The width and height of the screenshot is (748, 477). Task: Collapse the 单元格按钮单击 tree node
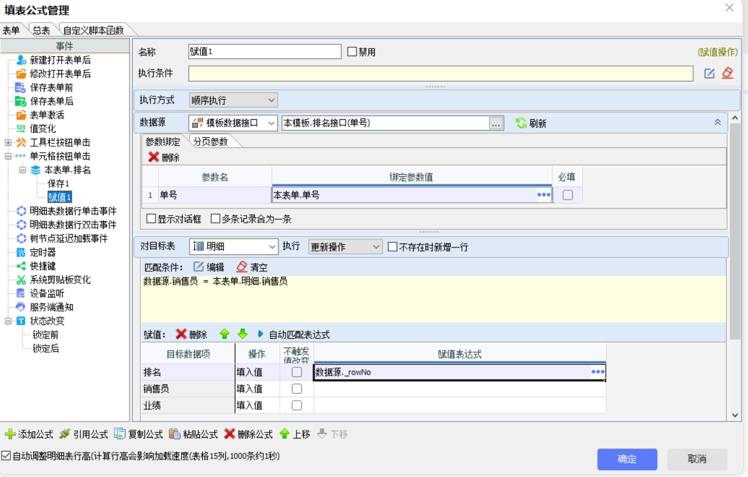(x=8, y=156)
